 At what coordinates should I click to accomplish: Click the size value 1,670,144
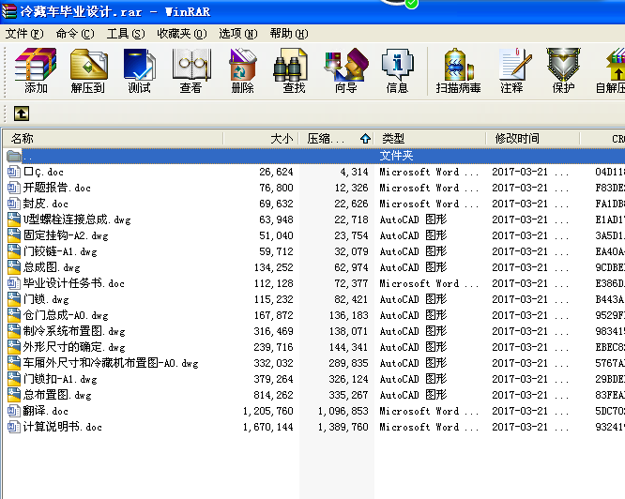267,427
